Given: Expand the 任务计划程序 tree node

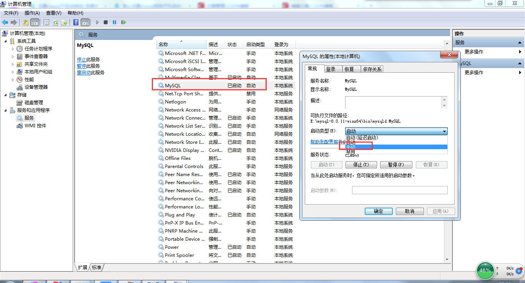Looking at the screenshot, I should [13, 49].
